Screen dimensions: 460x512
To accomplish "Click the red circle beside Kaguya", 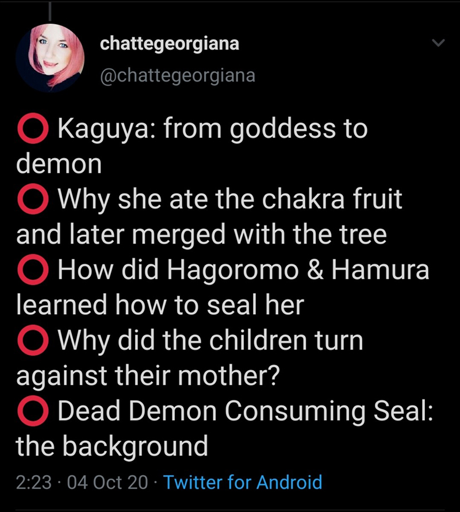I will click(x=32, y=130).
